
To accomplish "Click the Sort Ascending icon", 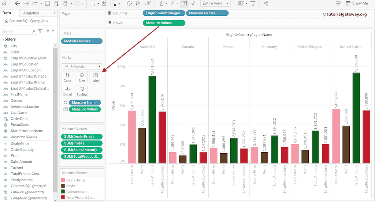I will [138, 3].
